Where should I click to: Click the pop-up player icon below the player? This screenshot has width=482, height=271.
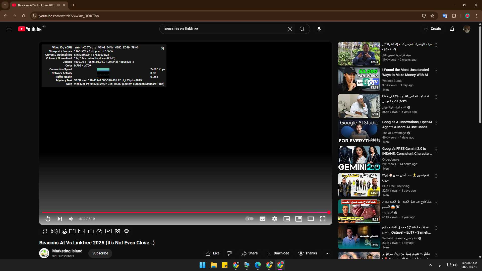[x=90, y=231]
